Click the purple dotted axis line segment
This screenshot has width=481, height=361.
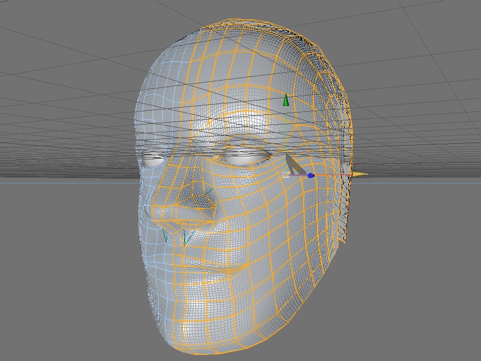tap(298, 175)
